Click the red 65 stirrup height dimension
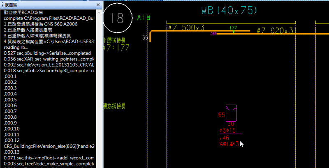Image resolution: width=329 pixels, height=168 pixels. (221, 115)
